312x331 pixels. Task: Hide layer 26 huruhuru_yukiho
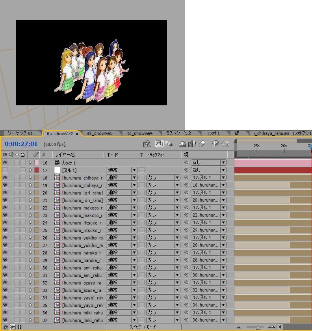(x=5, y=237)
